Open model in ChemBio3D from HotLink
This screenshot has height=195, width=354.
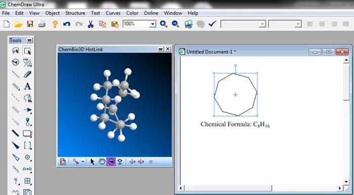[63, 161]
